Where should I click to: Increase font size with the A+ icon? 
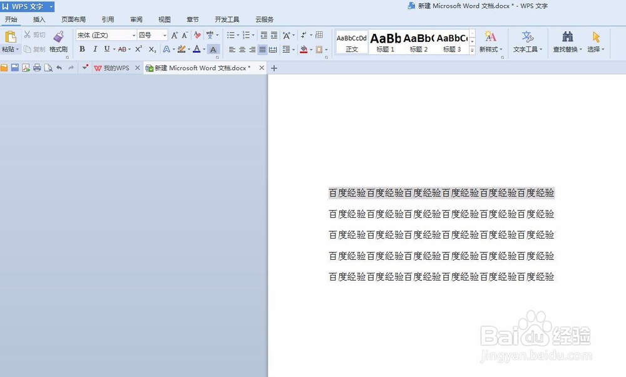click(175, 35)
